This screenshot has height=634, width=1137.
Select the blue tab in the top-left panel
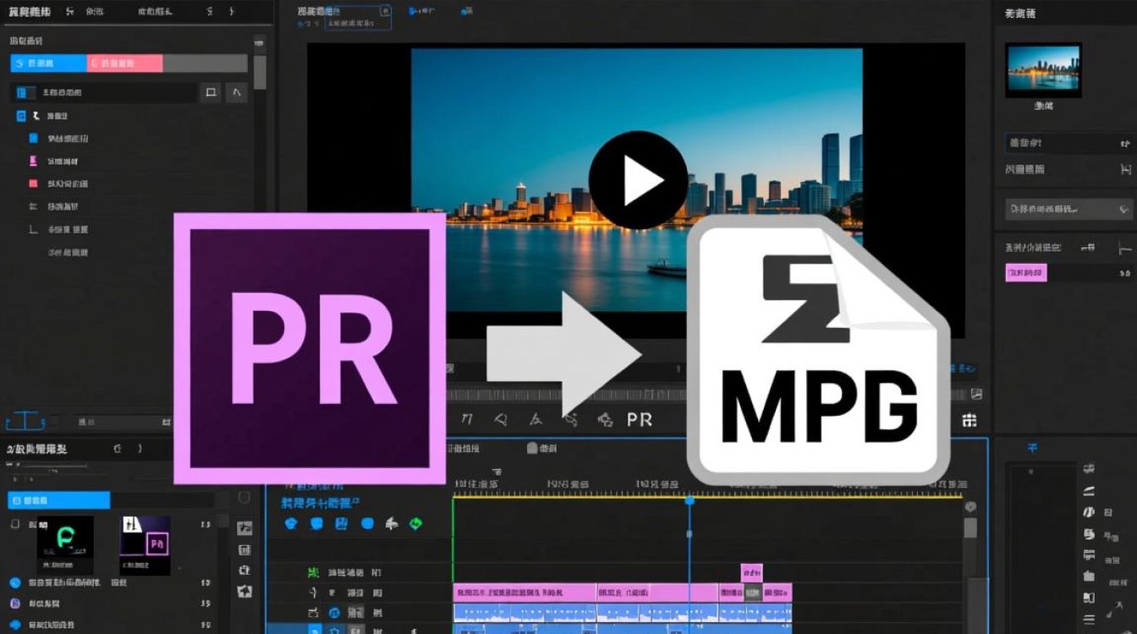pos(47,63)
